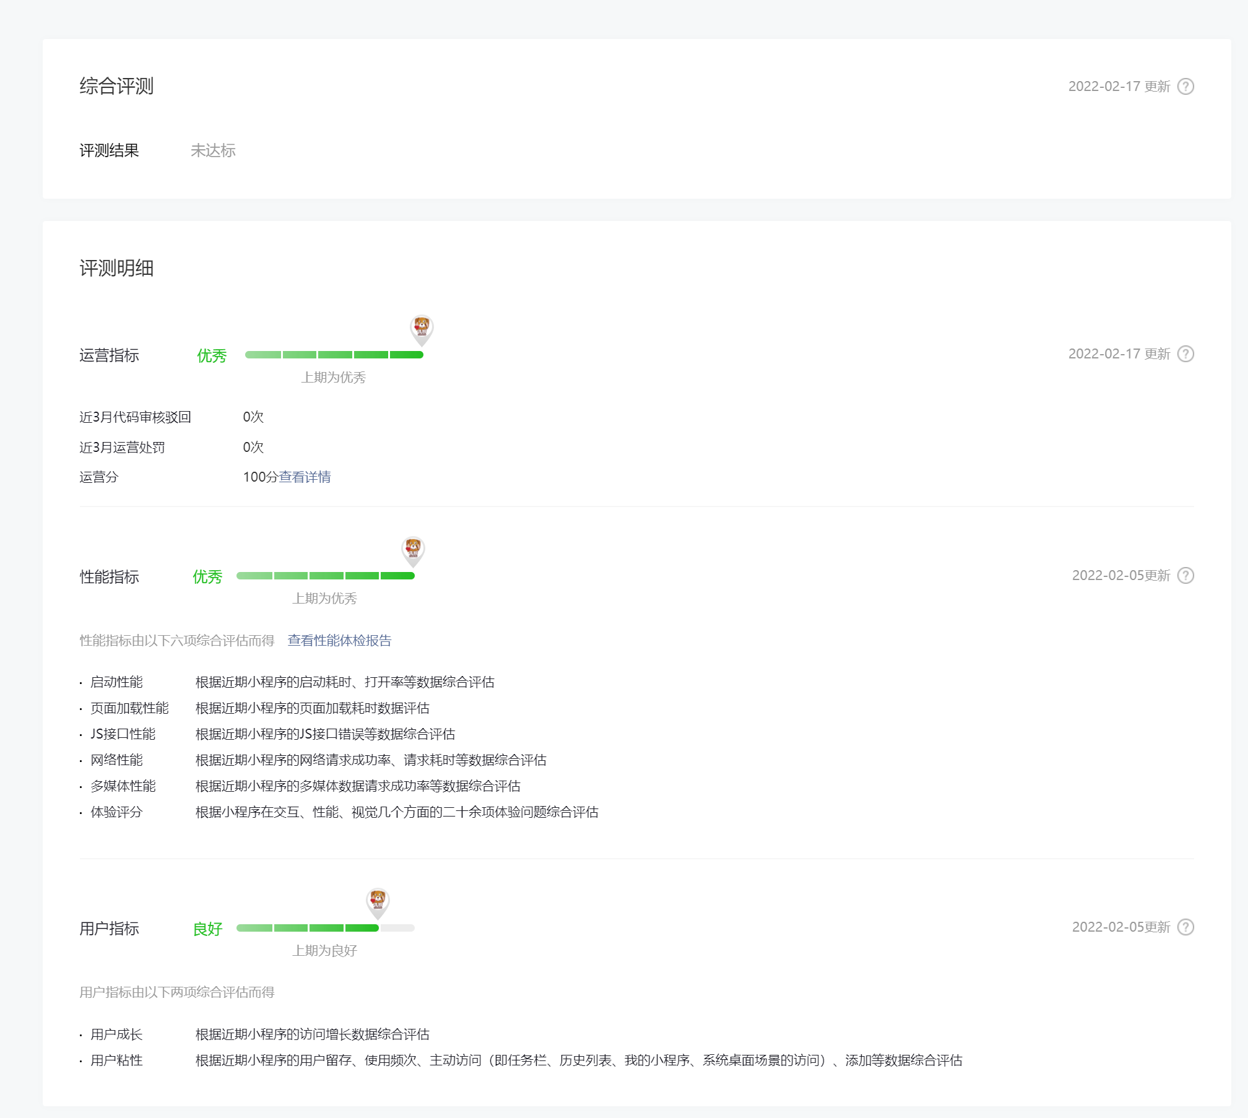This screenshot has width=1248, height=1118.
Task: Click the 用户粘性 list item
Action: (116, 1060)
